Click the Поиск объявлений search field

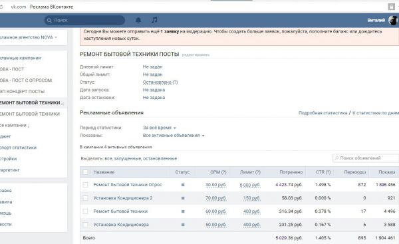(366, 158)
